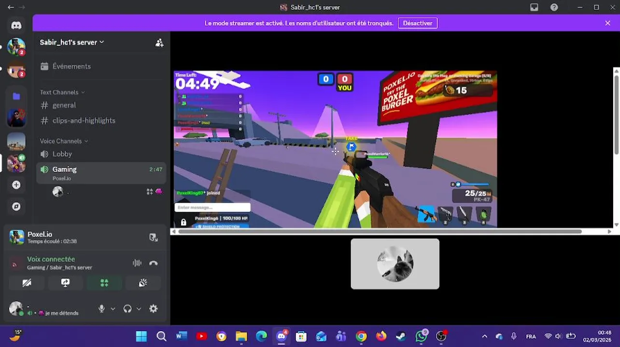The width and height of the screenshot is (620, 347).
Task: Go back with the arrow in title bar
Action: click(x=11, y=7)
